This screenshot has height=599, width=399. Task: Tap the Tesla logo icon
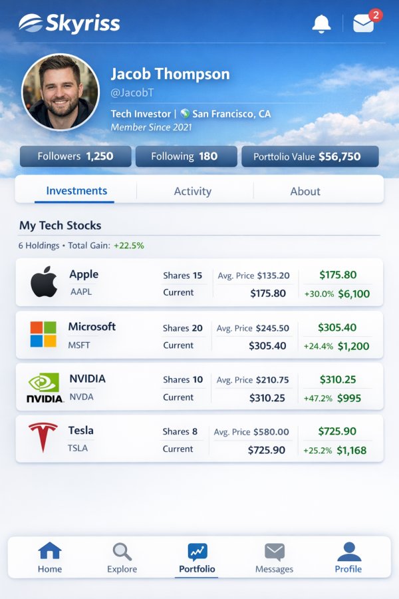click(43, 438)
